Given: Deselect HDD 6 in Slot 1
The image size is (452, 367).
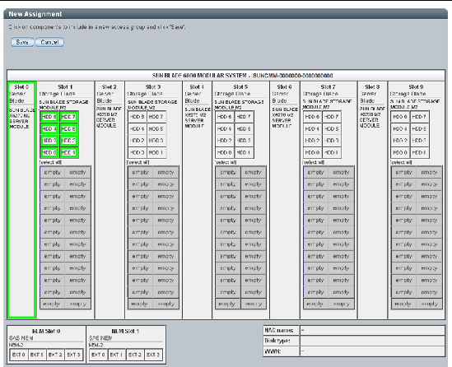Looking at the screenshot, I should tap(49, 117).
